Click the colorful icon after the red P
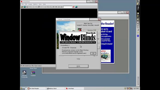Viewport: 160px width, 90px height. 76,7
